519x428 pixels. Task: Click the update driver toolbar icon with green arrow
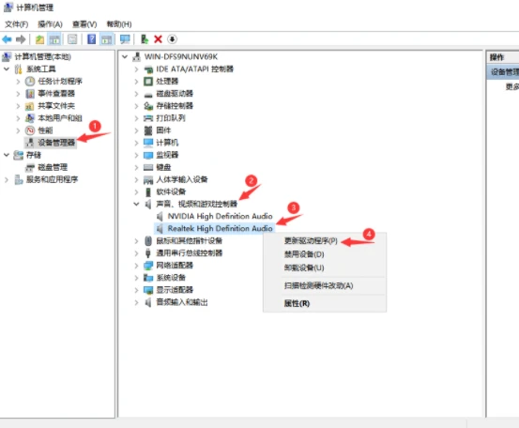click(145, 39)
